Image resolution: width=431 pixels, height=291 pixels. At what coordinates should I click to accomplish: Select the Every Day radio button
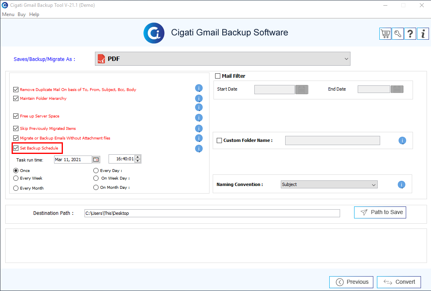(96, 170)
